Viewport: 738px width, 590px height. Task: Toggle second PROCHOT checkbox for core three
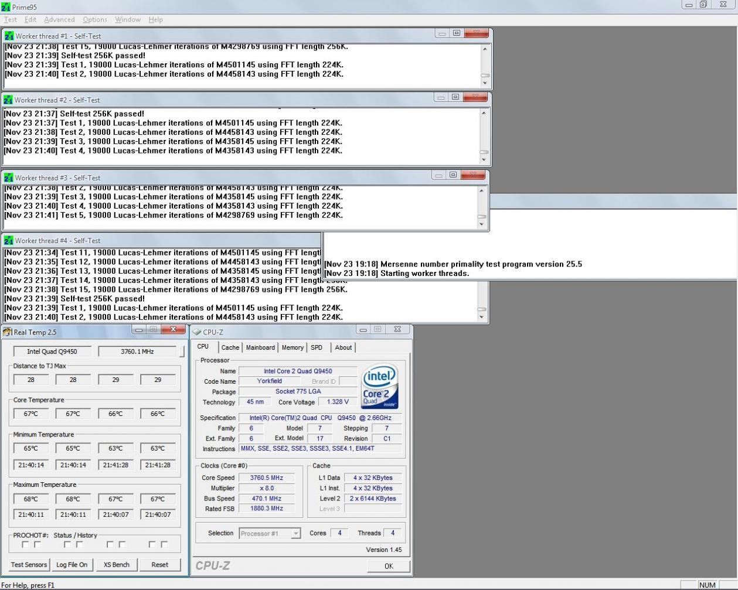[x=122, y=544]
